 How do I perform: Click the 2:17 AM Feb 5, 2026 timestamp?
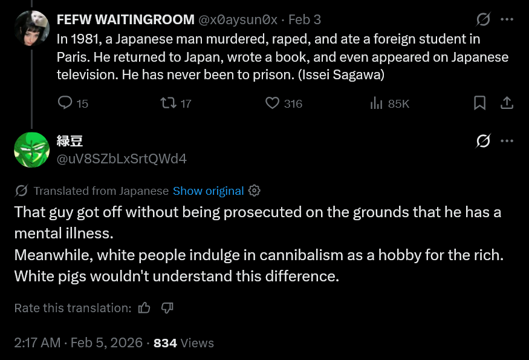coord(78,343)
